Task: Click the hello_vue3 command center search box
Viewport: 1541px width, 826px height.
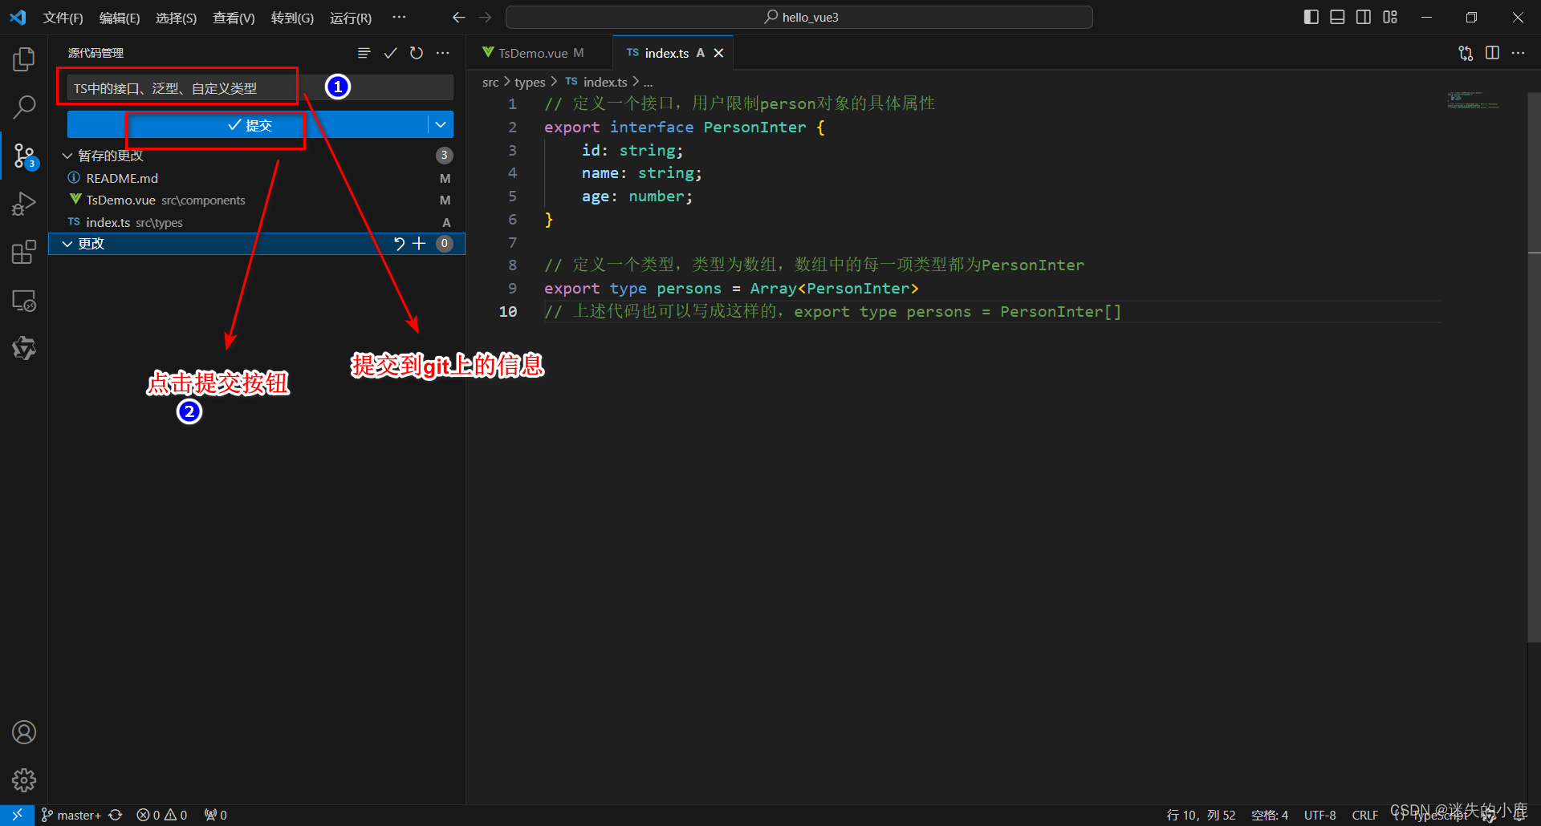Action: coord(799,17)
